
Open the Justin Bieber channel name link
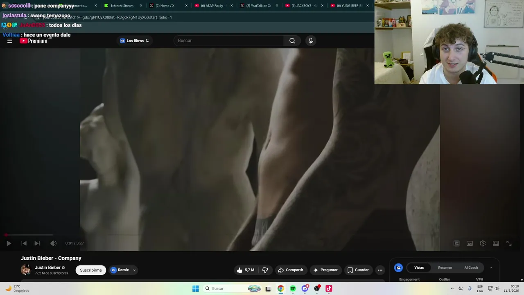pyautogui.click(x=47, y=268)
